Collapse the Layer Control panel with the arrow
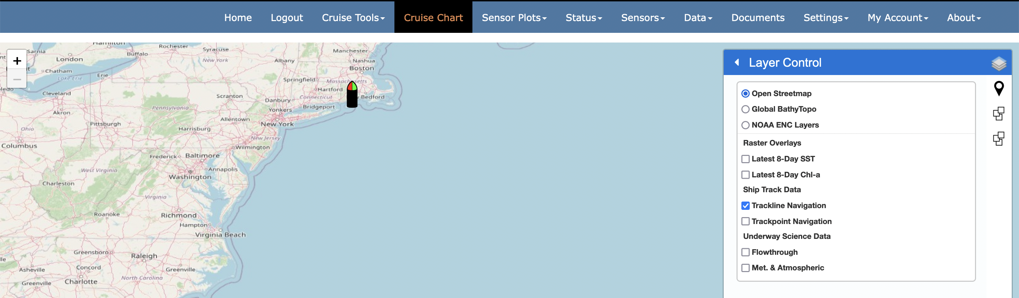The image size is (1019, 298). 737,62
